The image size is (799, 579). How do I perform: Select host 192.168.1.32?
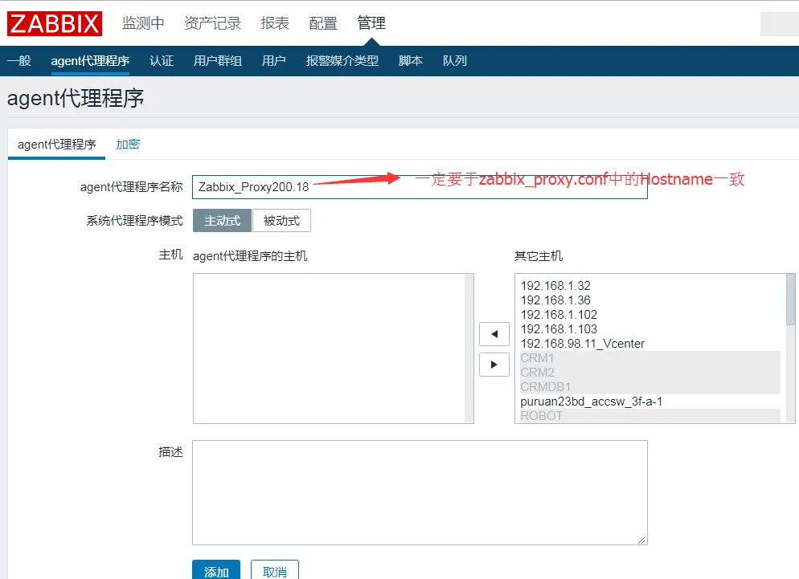(649, 286)
